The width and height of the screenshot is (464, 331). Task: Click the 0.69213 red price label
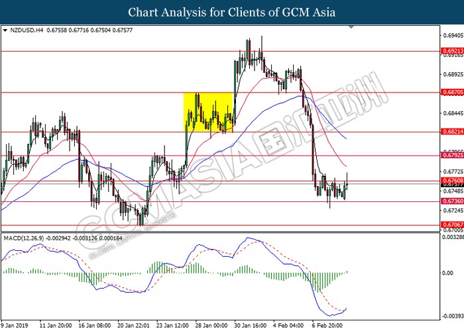pyautogui.click(x=451, y=50)
